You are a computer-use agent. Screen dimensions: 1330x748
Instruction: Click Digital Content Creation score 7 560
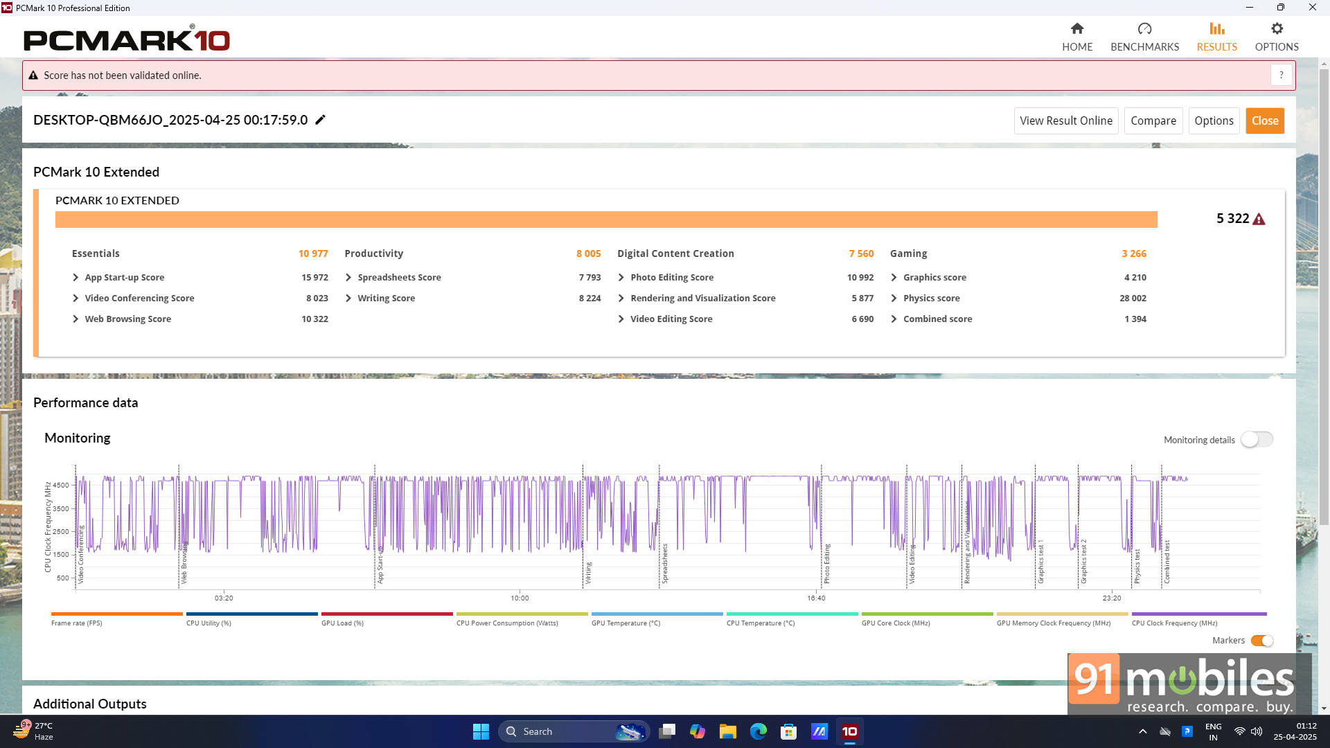point(861,253)
